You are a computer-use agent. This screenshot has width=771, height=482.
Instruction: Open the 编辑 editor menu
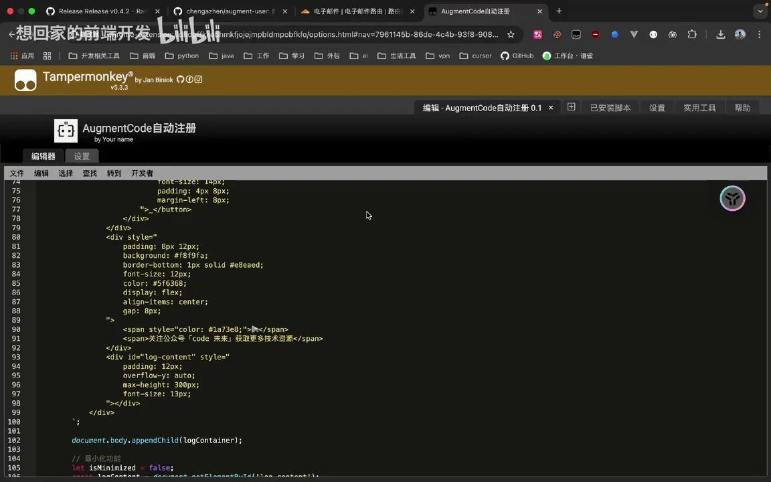41,173
